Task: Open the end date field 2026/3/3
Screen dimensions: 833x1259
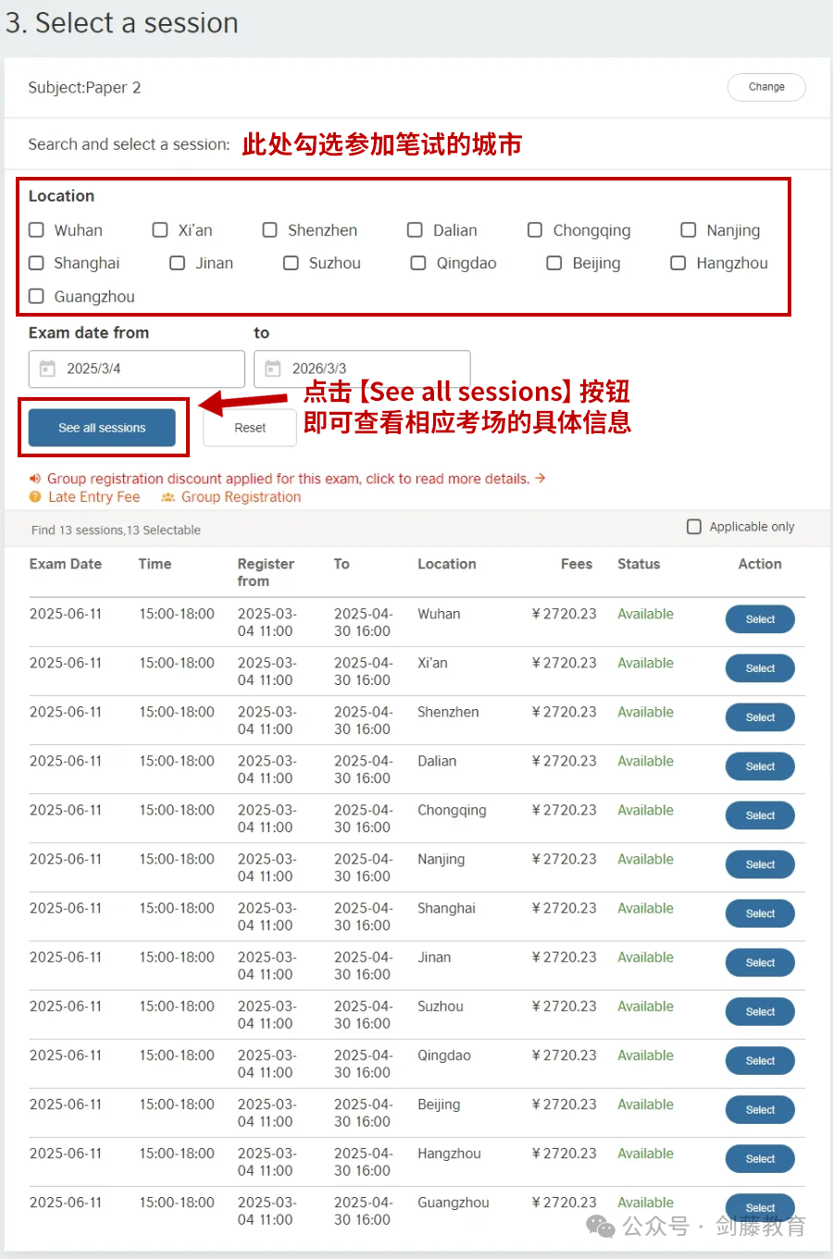Action: [362, 368]
